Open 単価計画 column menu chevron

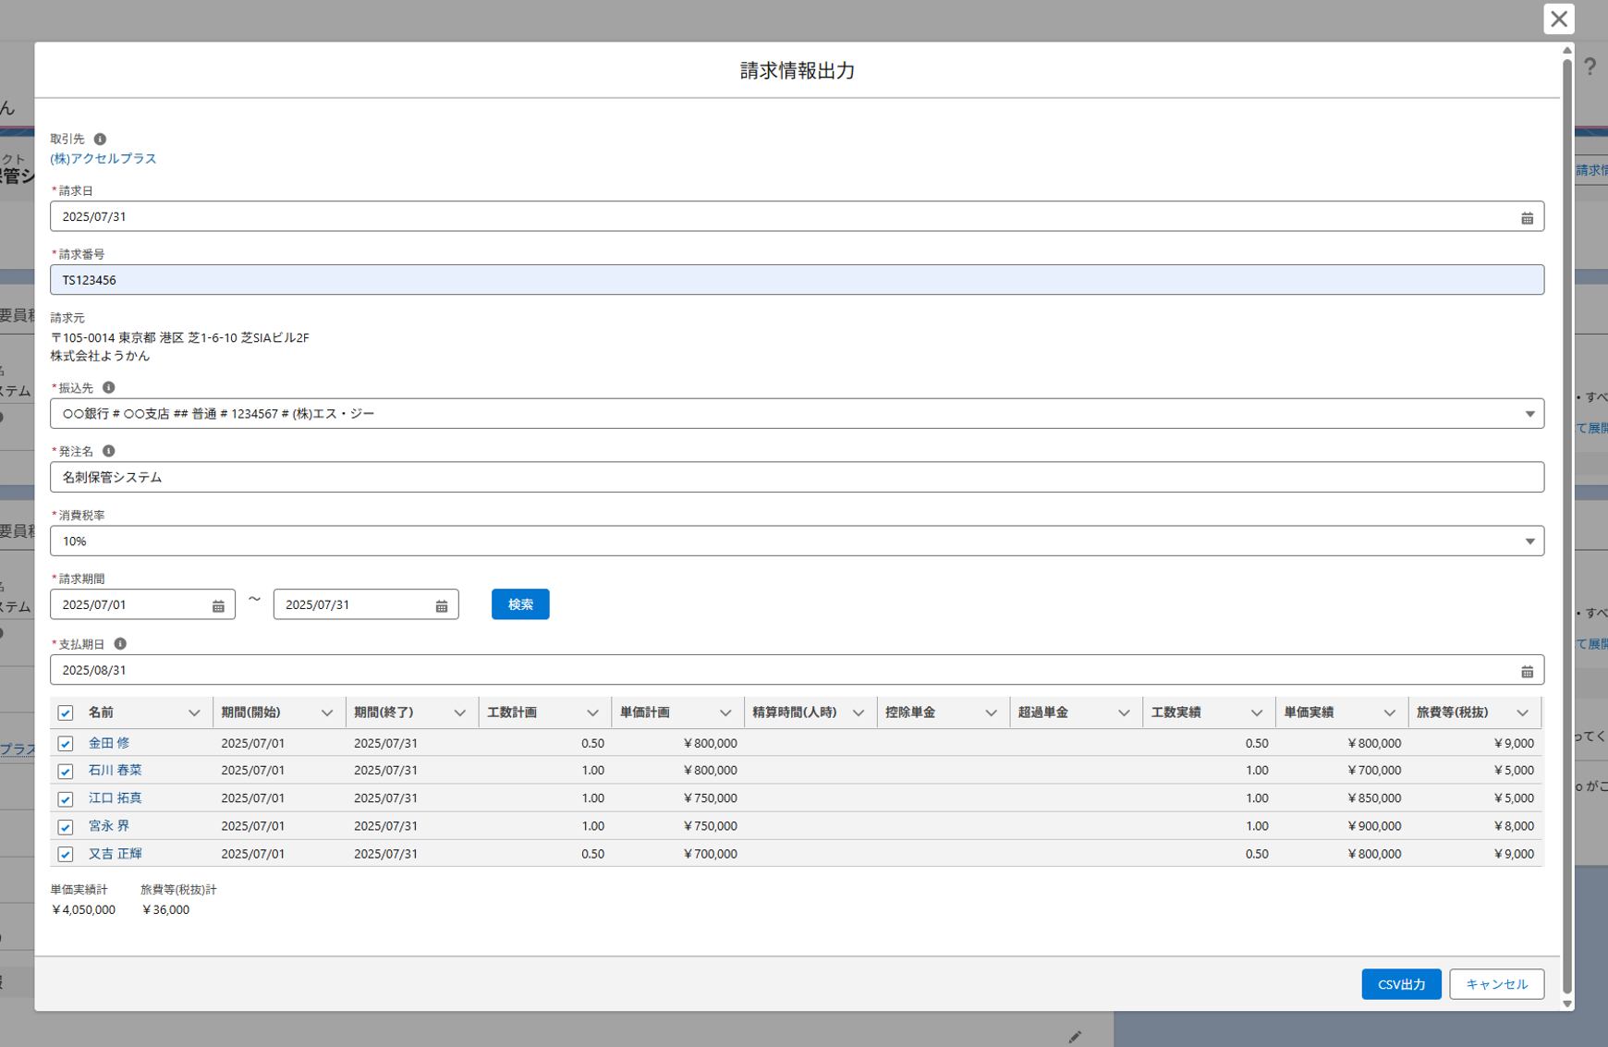point(725,712)
